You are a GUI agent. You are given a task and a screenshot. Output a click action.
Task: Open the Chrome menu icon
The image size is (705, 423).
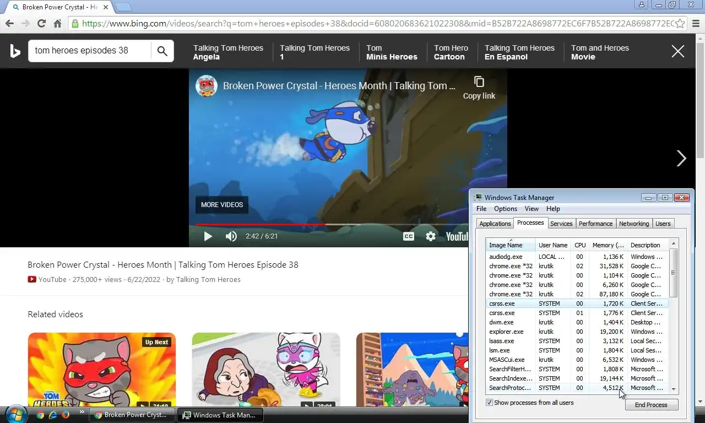pyautogui.click(x=696, y=24)
